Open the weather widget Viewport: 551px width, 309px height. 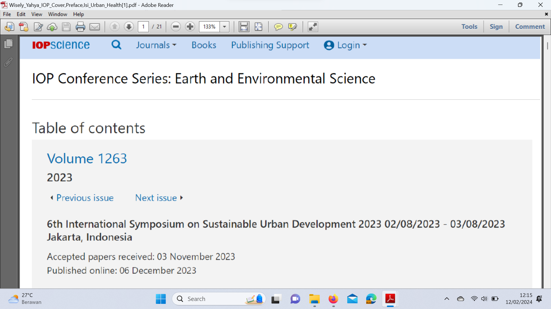pyautogui.click(x=25, y=299)
